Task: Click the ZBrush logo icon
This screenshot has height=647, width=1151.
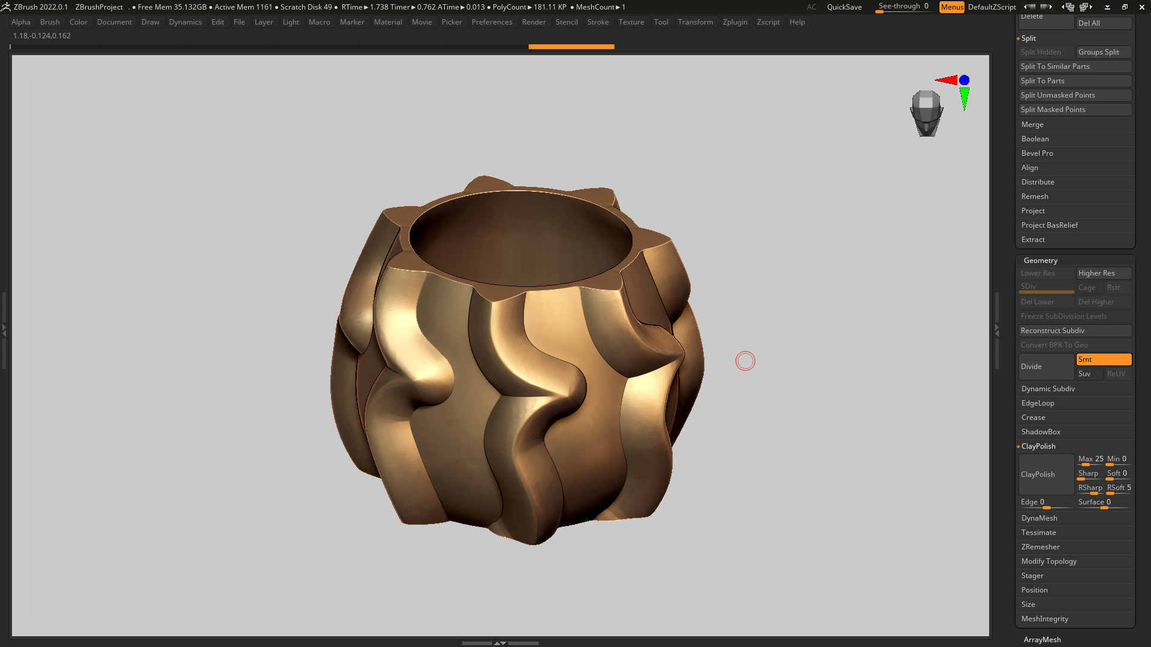Action: (x=5, y=7)
